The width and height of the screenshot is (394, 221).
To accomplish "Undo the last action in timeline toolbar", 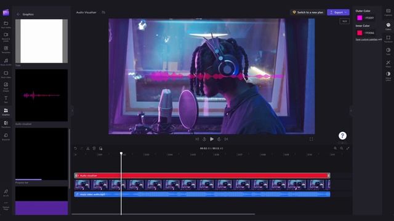I will pyautogui.click(x=75, y=149).
